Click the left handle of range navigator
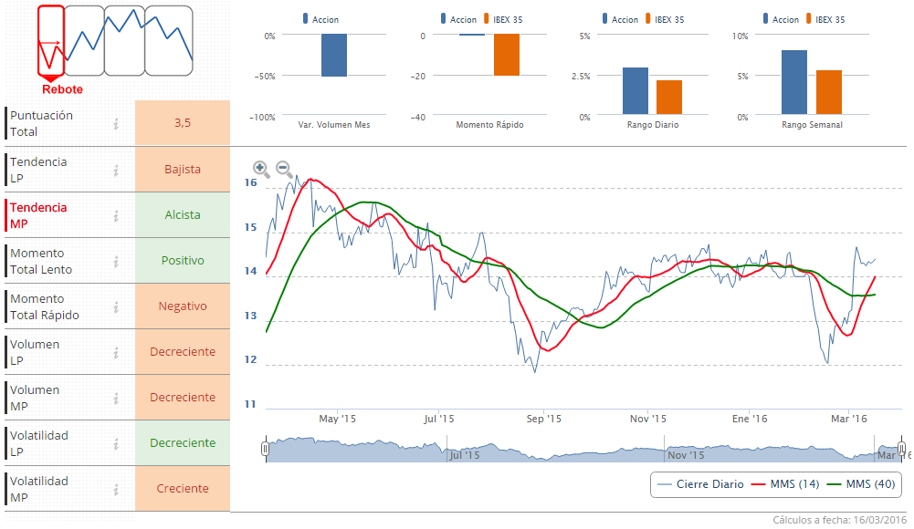 266,450
